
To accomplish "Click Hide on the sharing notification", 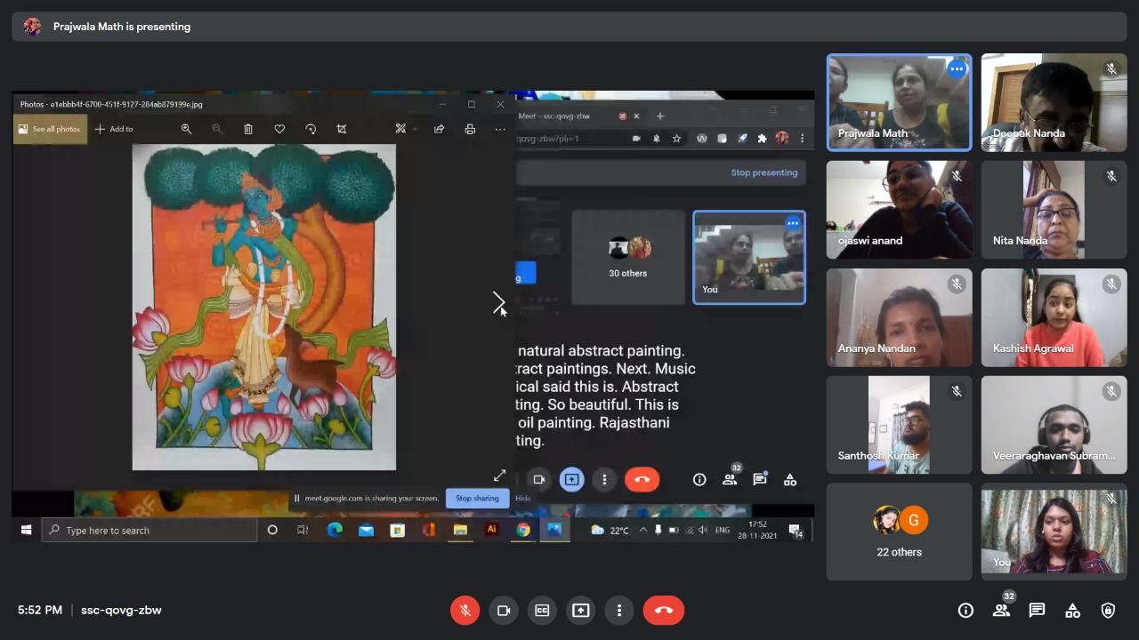I will pos(523,499).
